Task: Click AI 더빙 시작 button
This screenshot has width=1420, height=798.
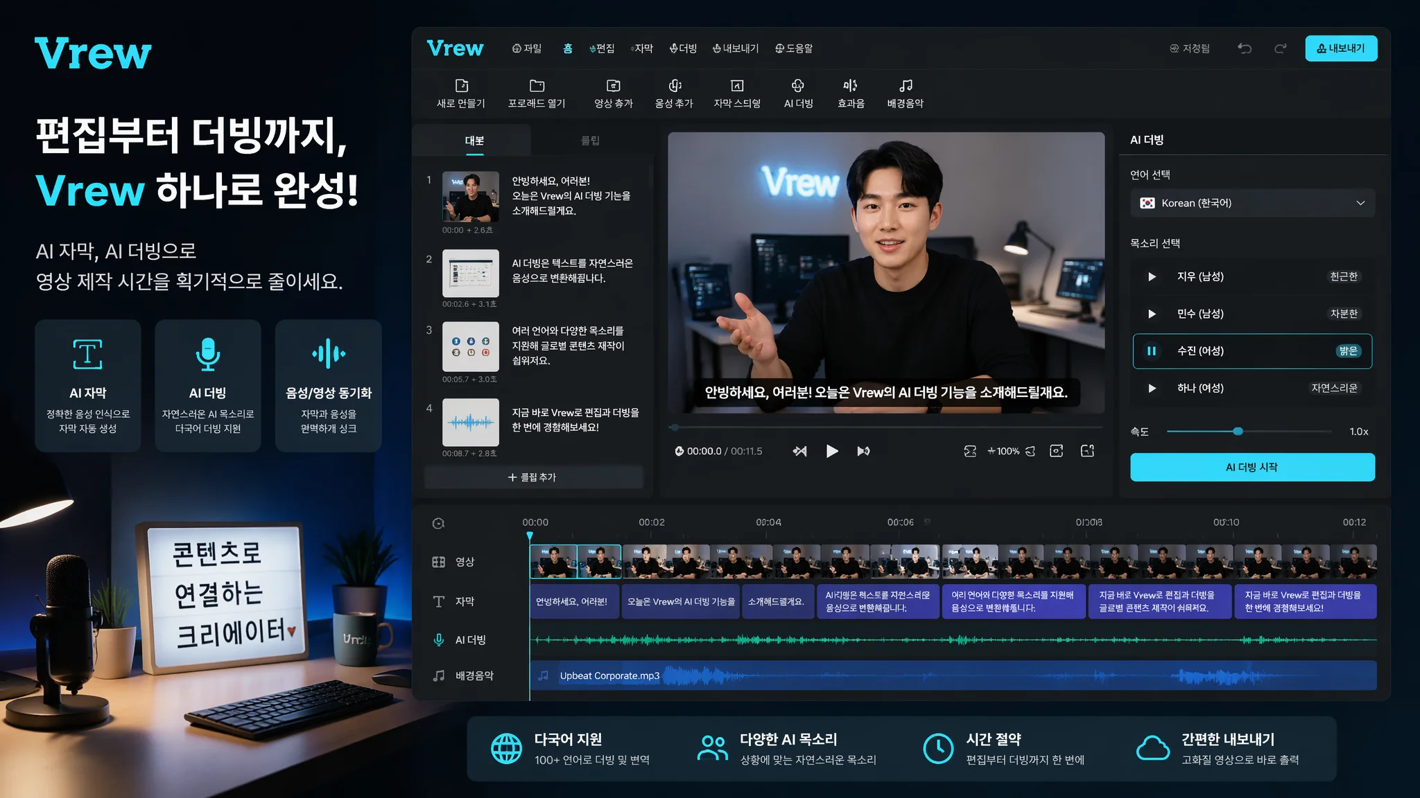Action: point(1252,467)
